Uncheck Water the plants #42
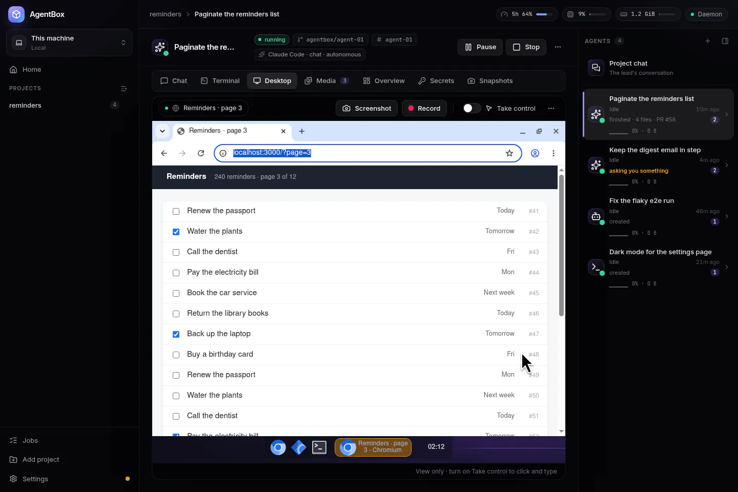 tap(176, 232)
